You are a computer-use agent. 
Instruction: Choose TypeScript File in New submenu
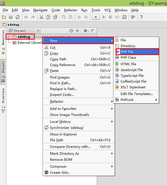click(x=136, y=76)
